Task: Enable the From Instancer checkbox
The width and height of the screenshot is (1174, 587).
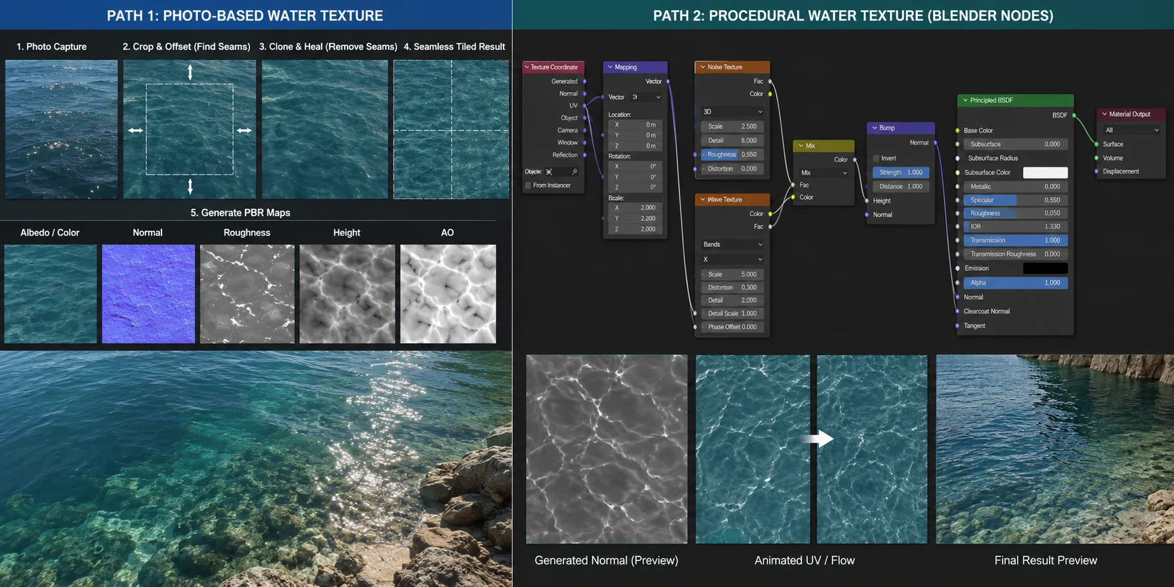Action: tap(528, 185)
